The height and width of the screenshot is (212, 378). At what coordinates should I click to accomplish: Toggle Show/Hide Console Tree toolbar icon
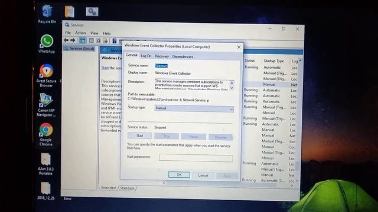[82, 41]
